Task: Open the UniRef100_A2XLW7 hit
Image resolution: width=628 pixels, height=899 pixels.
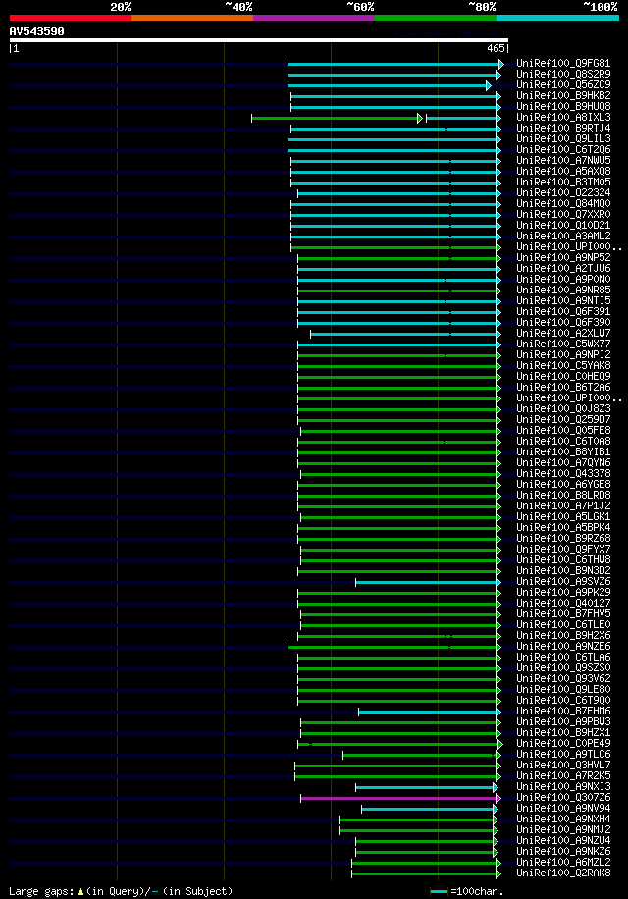Action: (x=563, y=333)
